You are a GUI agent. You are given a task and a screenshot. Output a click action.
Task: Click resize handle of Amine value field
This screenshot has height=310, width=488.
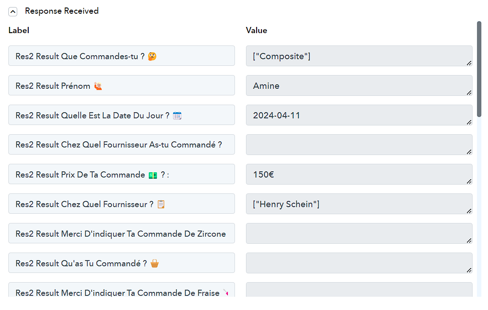(x=469, y=92)
